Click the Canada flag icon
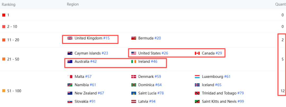Image resolution: width=286 pixels, height=107 pixels. point(197,53)
